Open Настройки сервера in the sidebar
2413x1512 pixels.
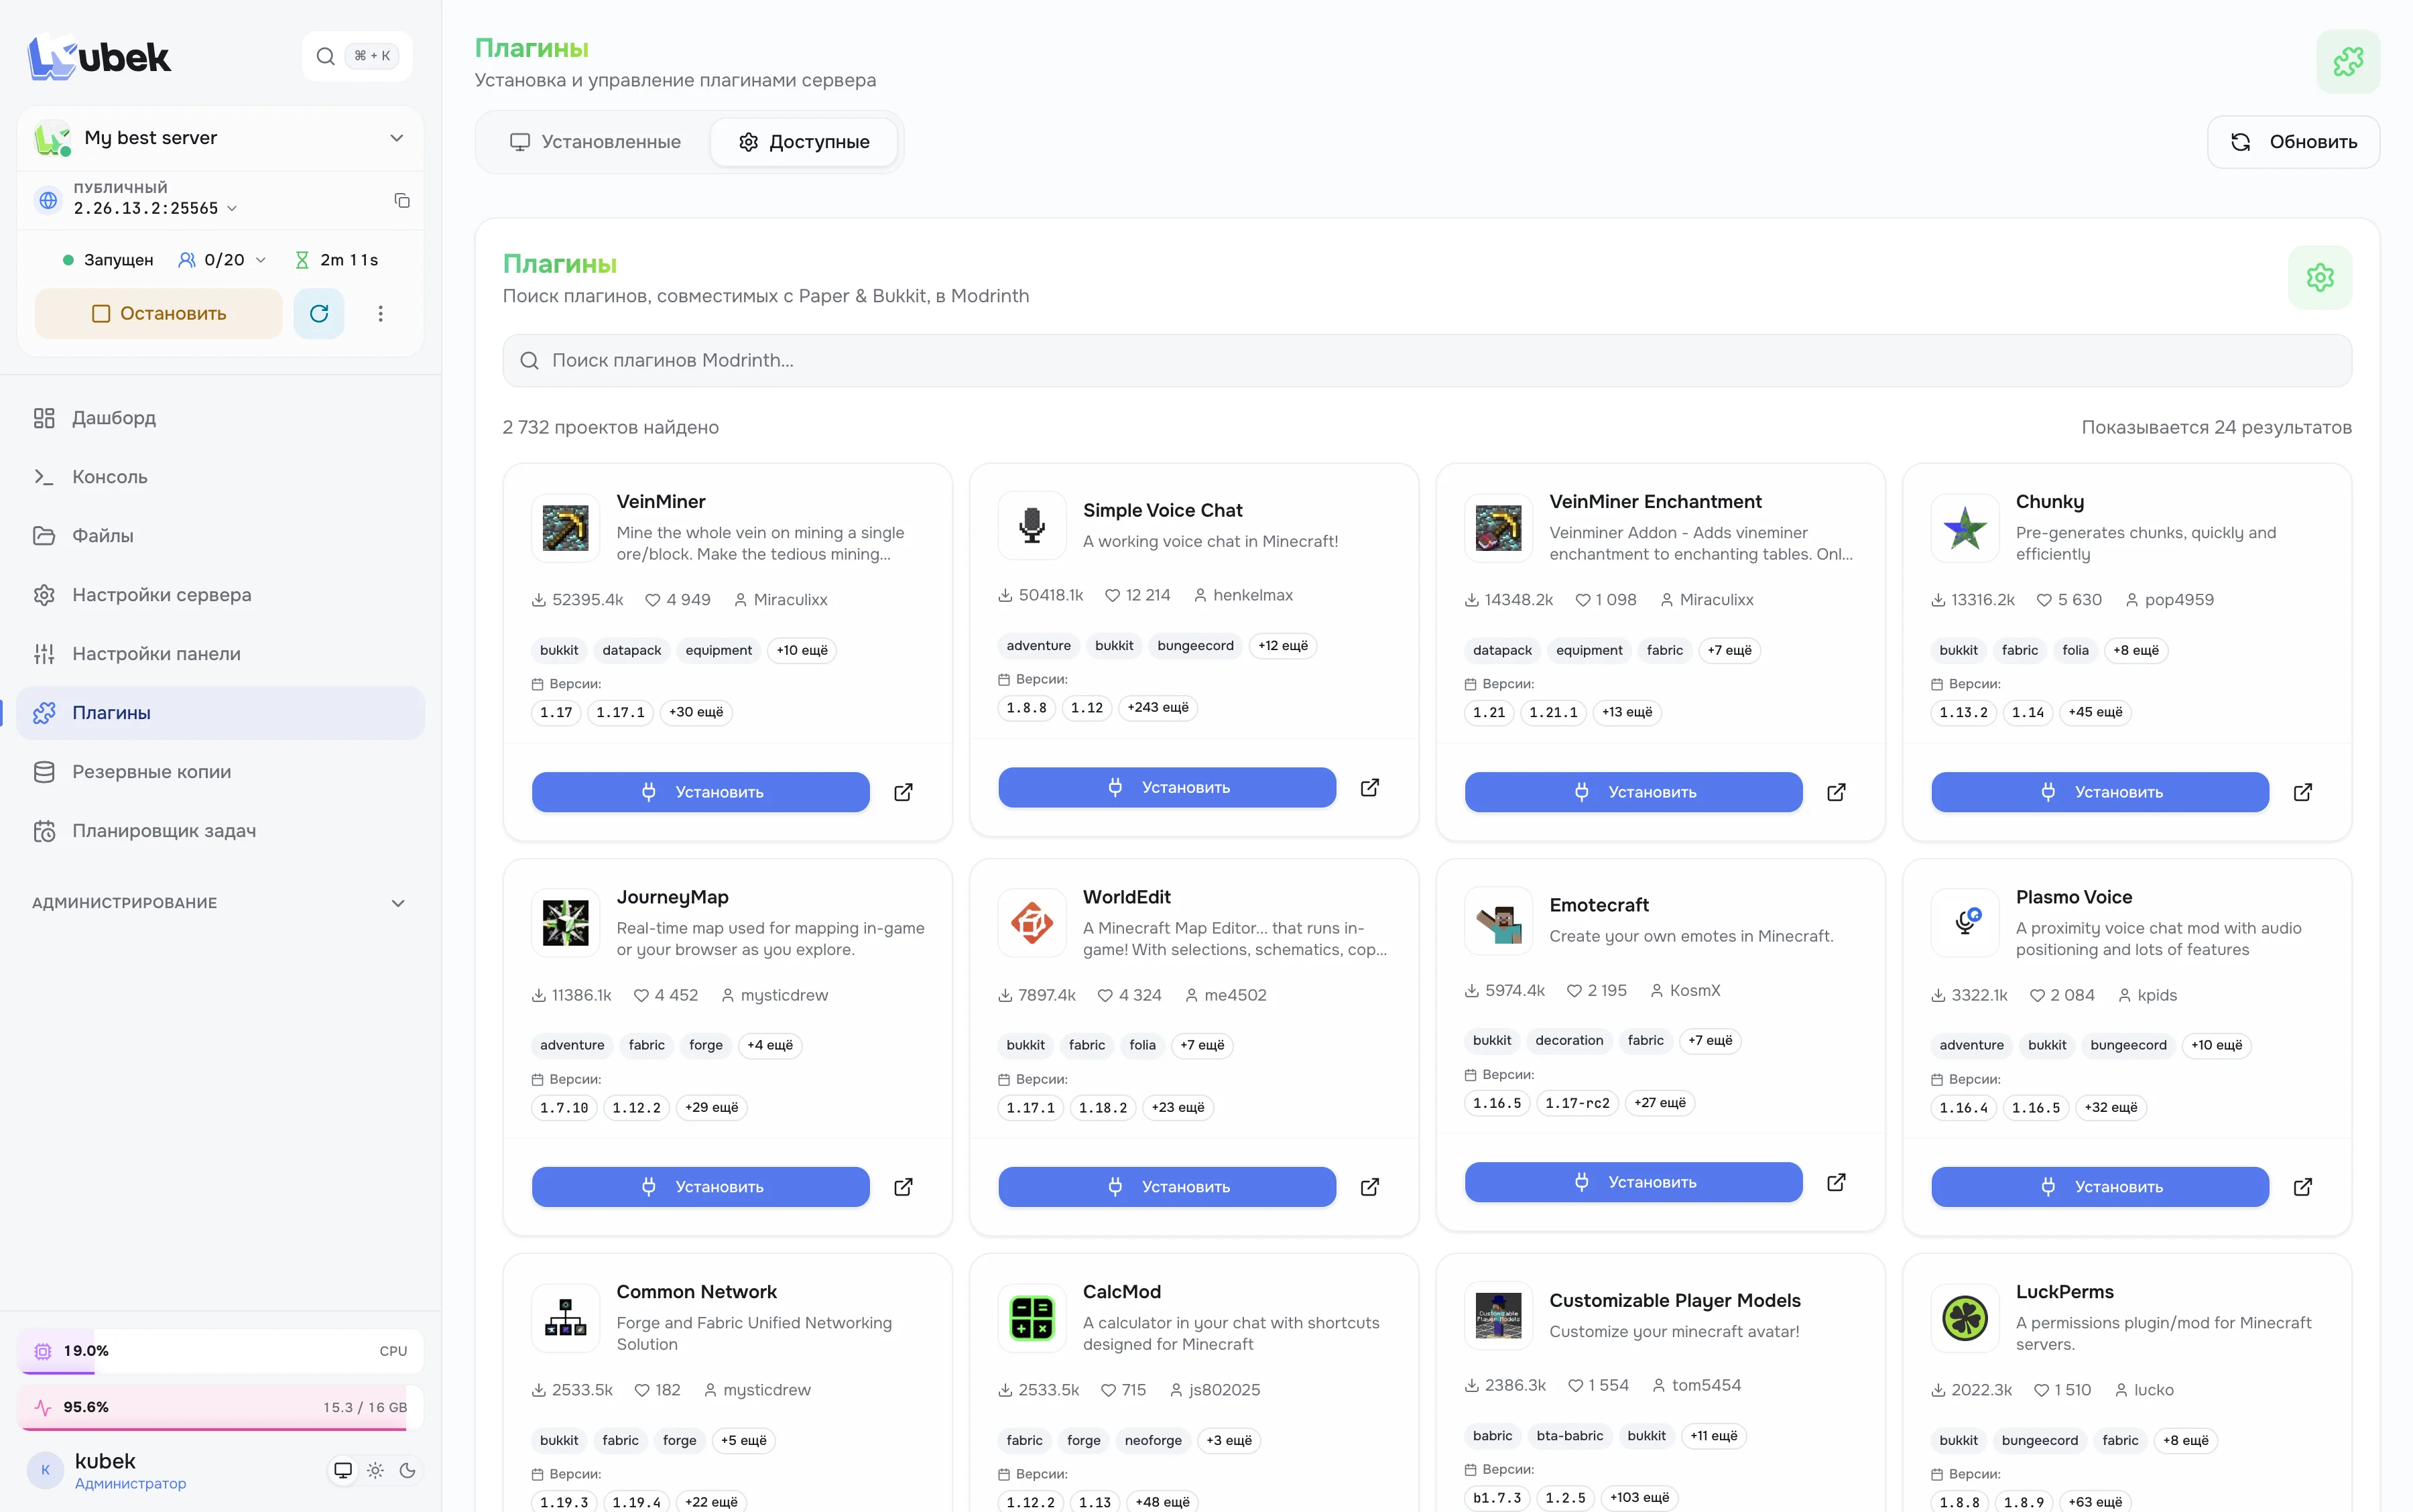tap(220, 595)
